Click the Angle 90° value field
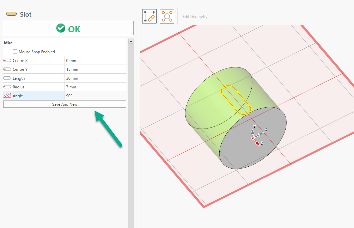 pos(95,96)
